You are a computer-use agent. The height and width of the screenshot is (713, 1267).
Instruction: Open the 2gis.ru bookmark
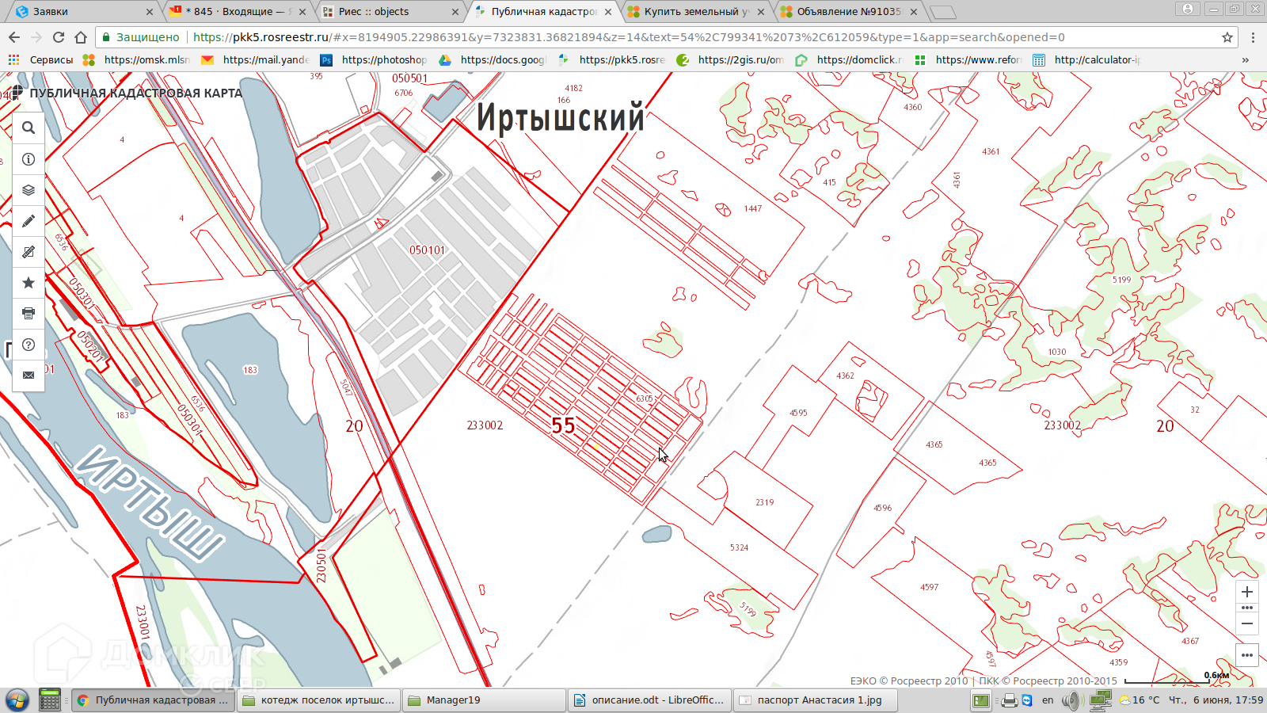click(729, 59)
